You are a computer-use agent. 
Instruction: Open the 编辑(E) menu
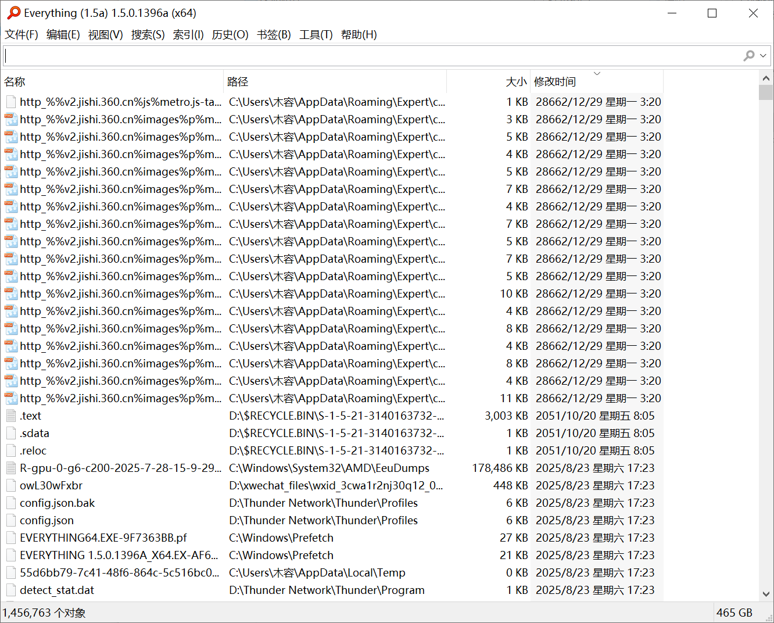(x=63, y=35)
